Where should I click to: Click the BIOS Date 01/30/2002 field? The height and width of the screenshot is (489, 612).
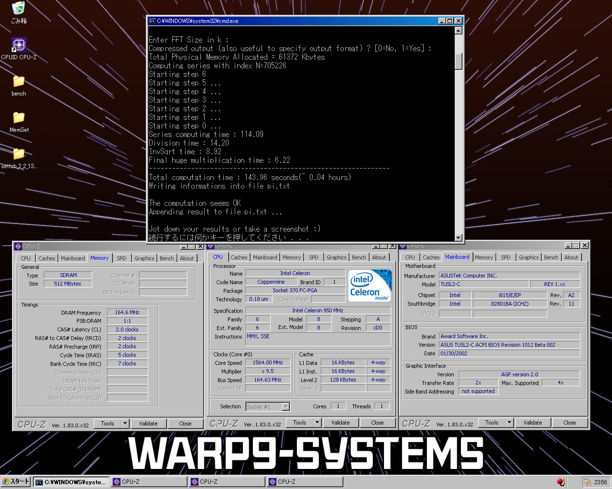(x=509, y=353)
